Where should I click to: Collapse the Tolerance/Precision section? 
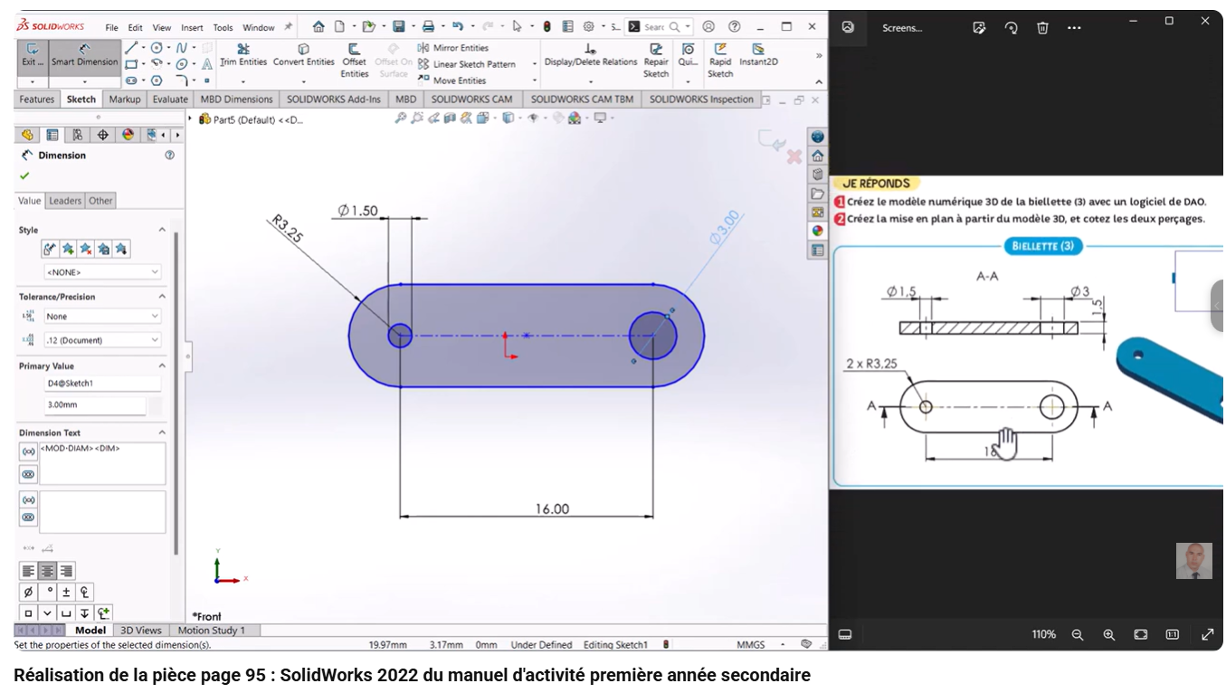coord(163,297)
